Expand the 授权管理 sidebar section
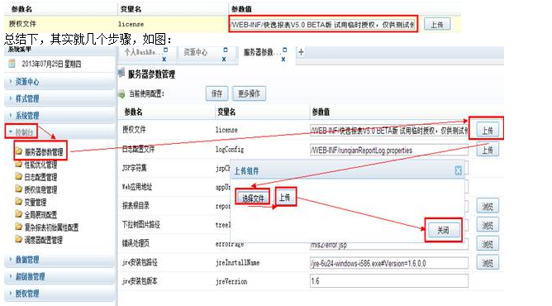 click(59, 294)
